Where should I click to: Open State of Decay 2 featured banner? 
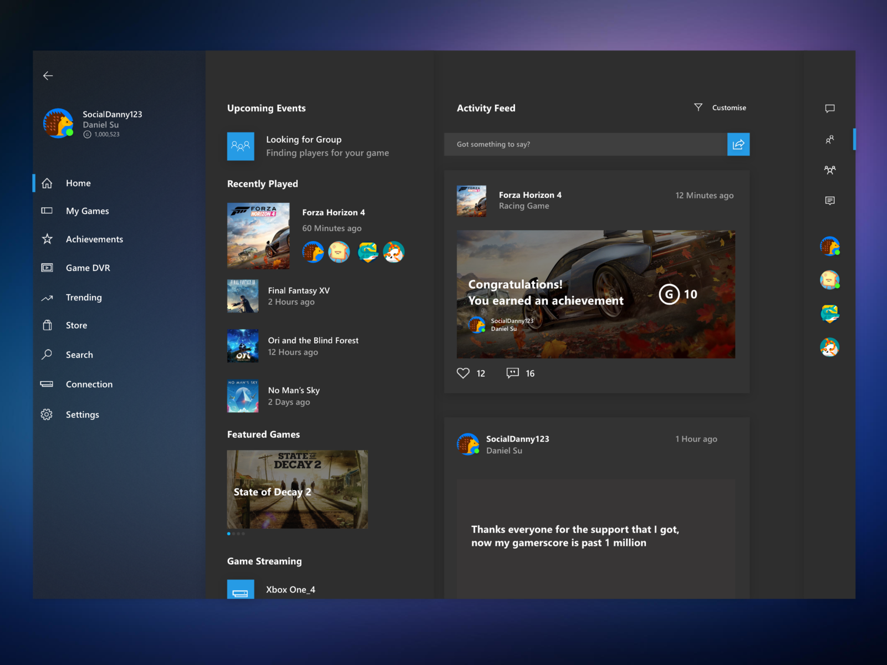click(x=298, y=489)
